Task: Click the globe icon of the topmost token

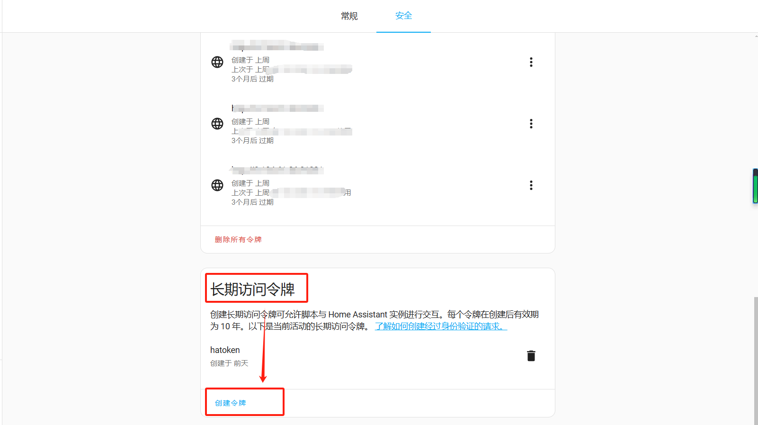Action: pyautogui.click(x=217, y=62)
